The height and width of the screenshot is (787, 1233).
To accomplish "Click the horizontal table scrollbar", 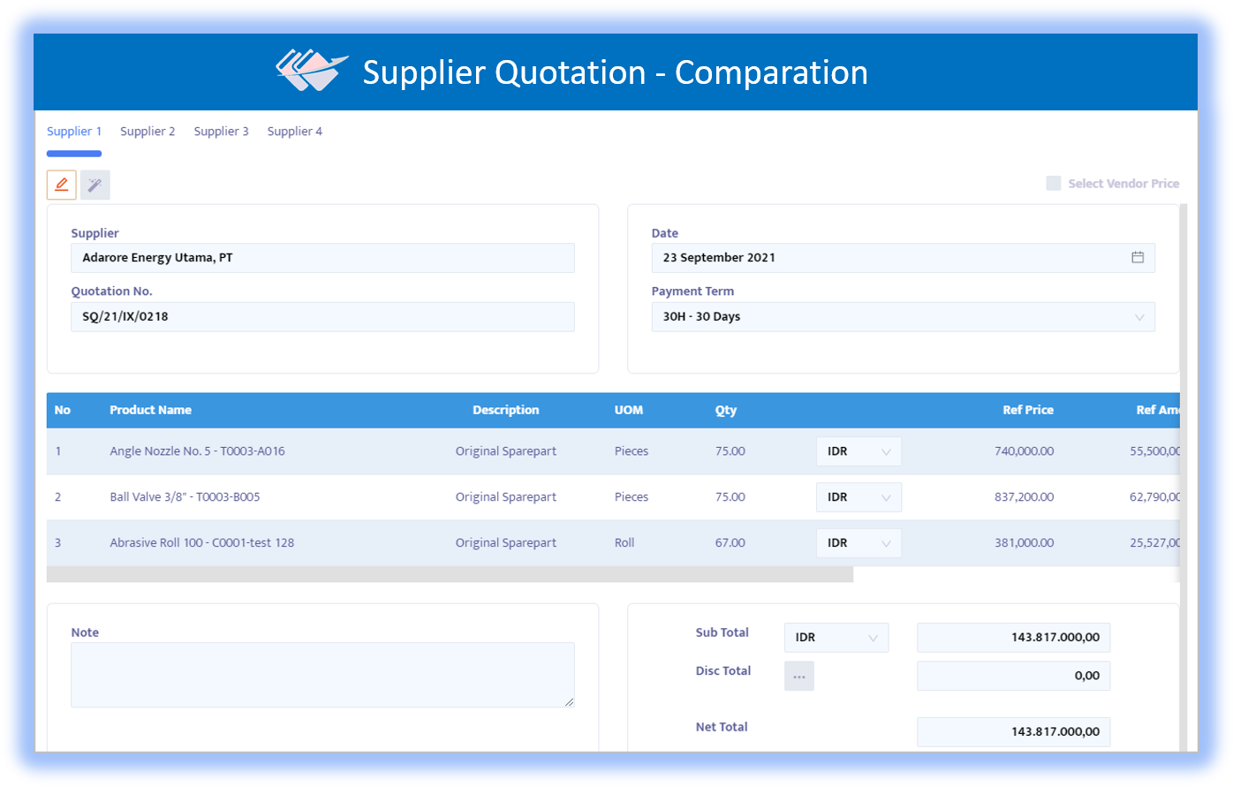I will (x=450, y=575).
